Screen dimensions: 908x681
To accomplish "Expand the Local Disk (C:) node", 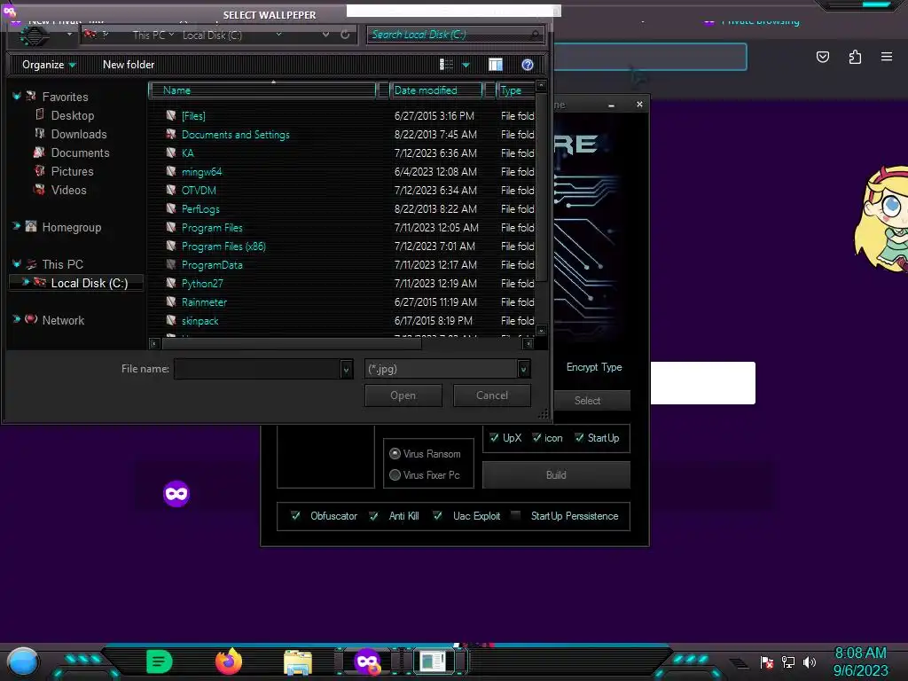I will [26, 282].
